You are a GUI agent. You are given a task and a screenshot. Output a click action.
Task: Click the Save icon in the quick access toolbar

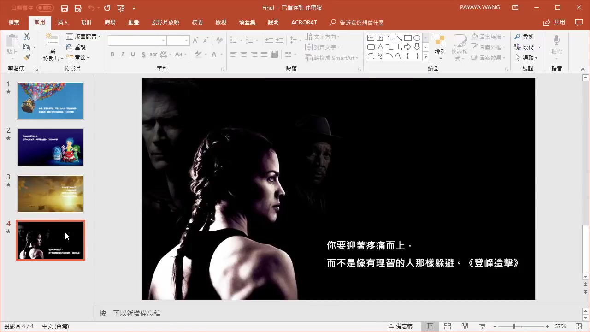point(65,8)
